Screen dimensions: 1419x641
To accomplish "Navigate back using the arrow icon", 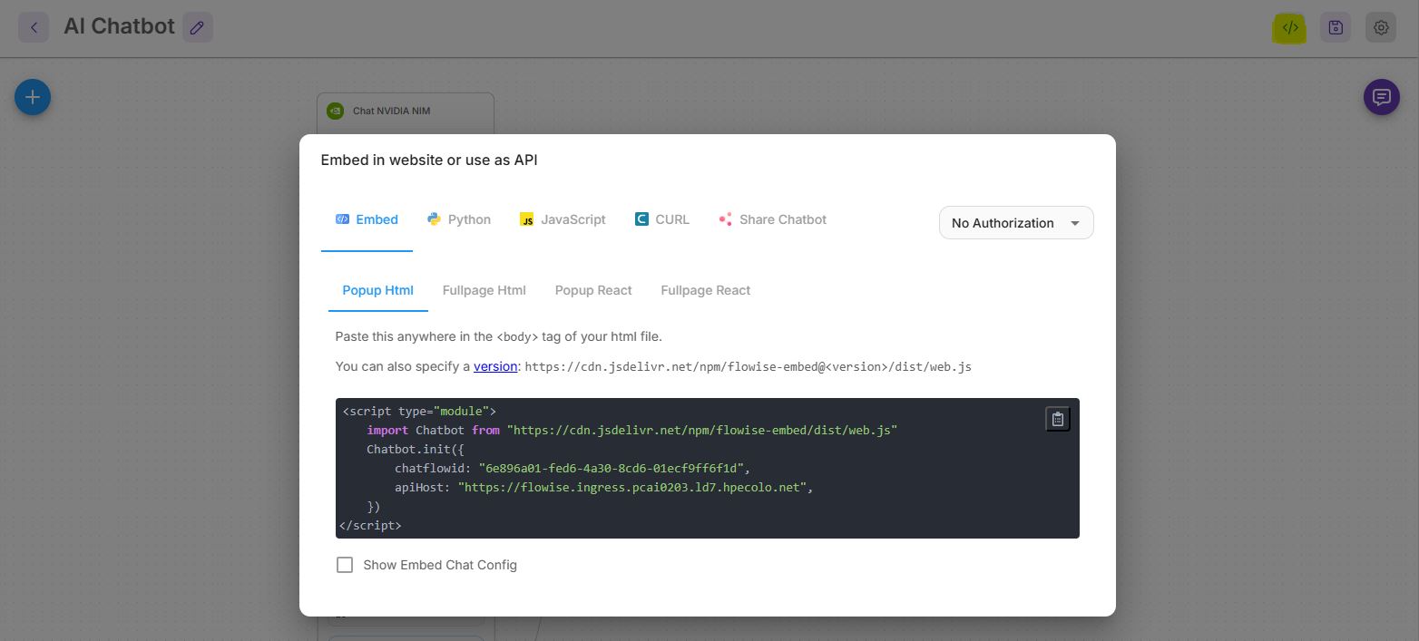I will point(34,26).
